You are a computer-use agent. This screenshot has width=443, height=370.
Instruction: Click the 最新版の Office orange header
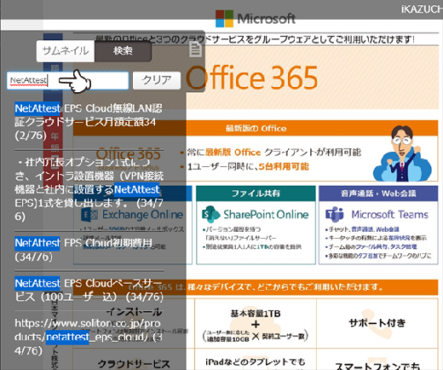click(256, 129)
